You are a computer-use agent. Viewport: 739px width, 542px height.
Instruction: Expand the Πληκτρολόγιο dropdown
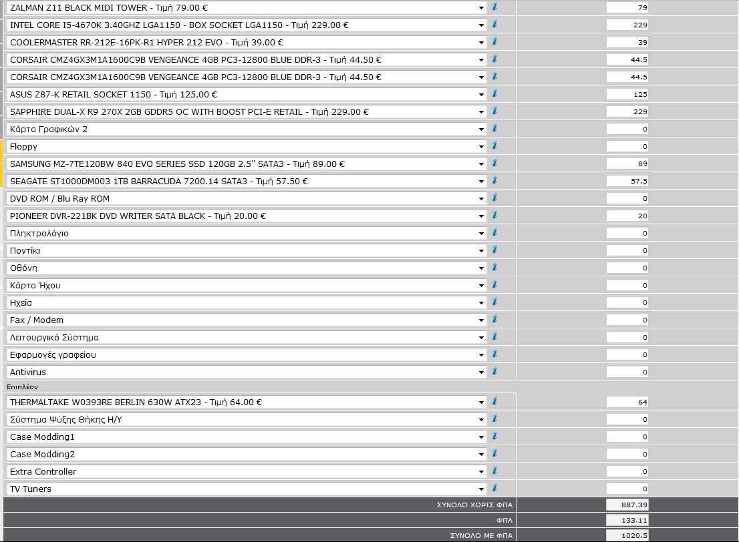pos(246,234)
